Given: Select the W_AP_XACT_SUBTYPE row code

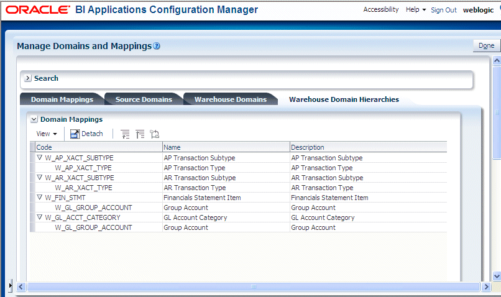Looking at the screenshot, I should [x=79, y=158].
